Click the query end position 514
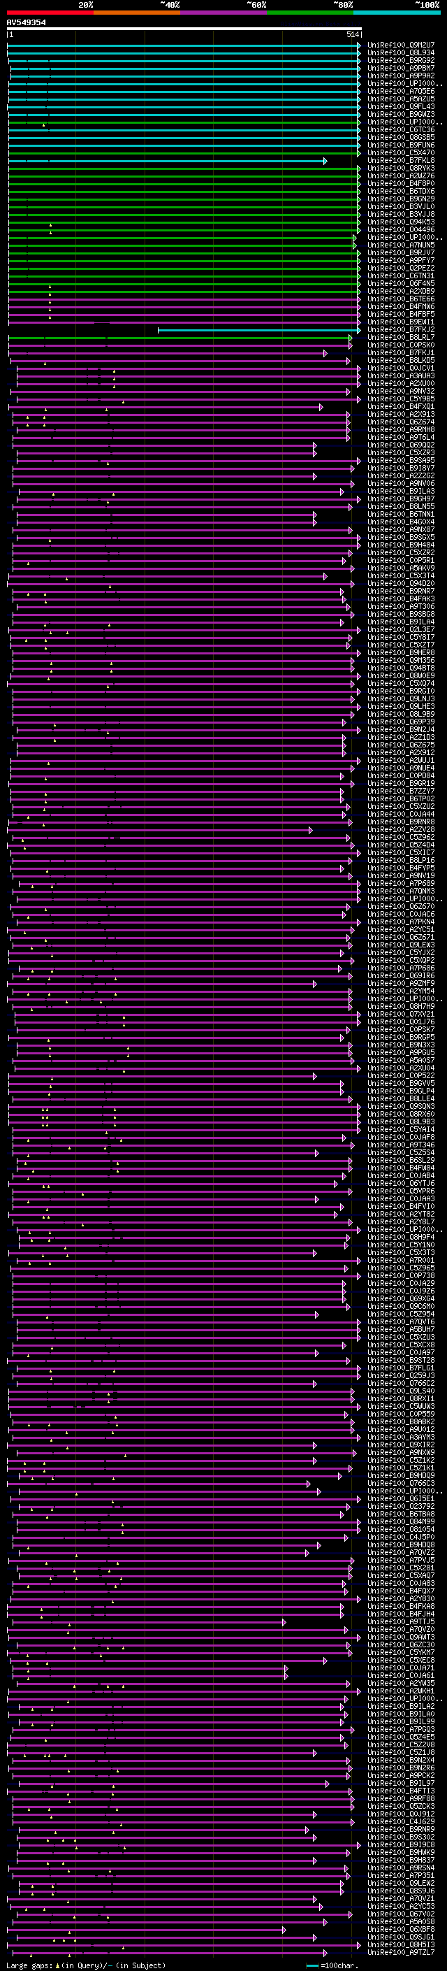Viewport: 447px width, 1971px height. coord(352,34)
